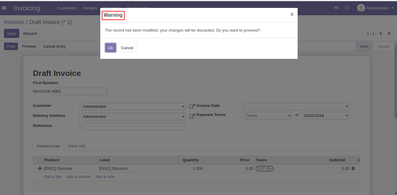Open Delivery Address external link icon
The height and width of the screenshot is (195, 397).
point(192,116)
